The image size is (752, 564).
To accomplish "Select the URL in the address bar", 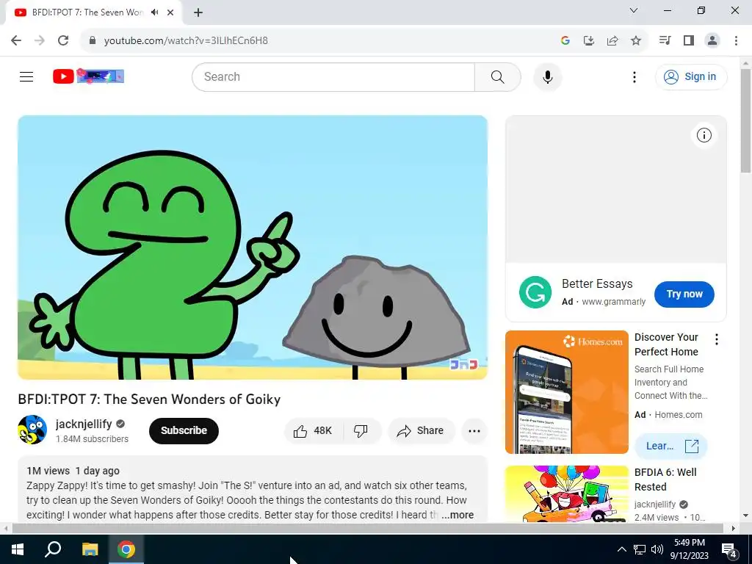I will coord(186,40).
